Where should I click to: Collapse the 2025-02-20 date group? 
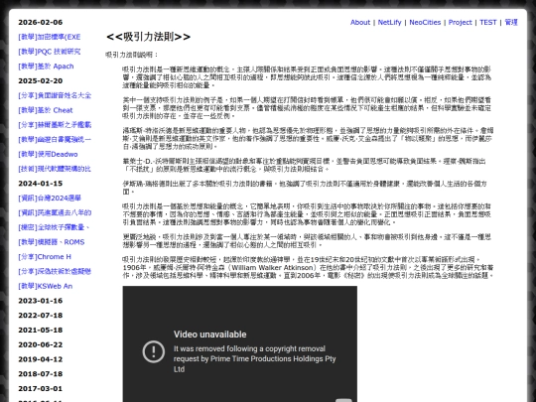point(41,81)
